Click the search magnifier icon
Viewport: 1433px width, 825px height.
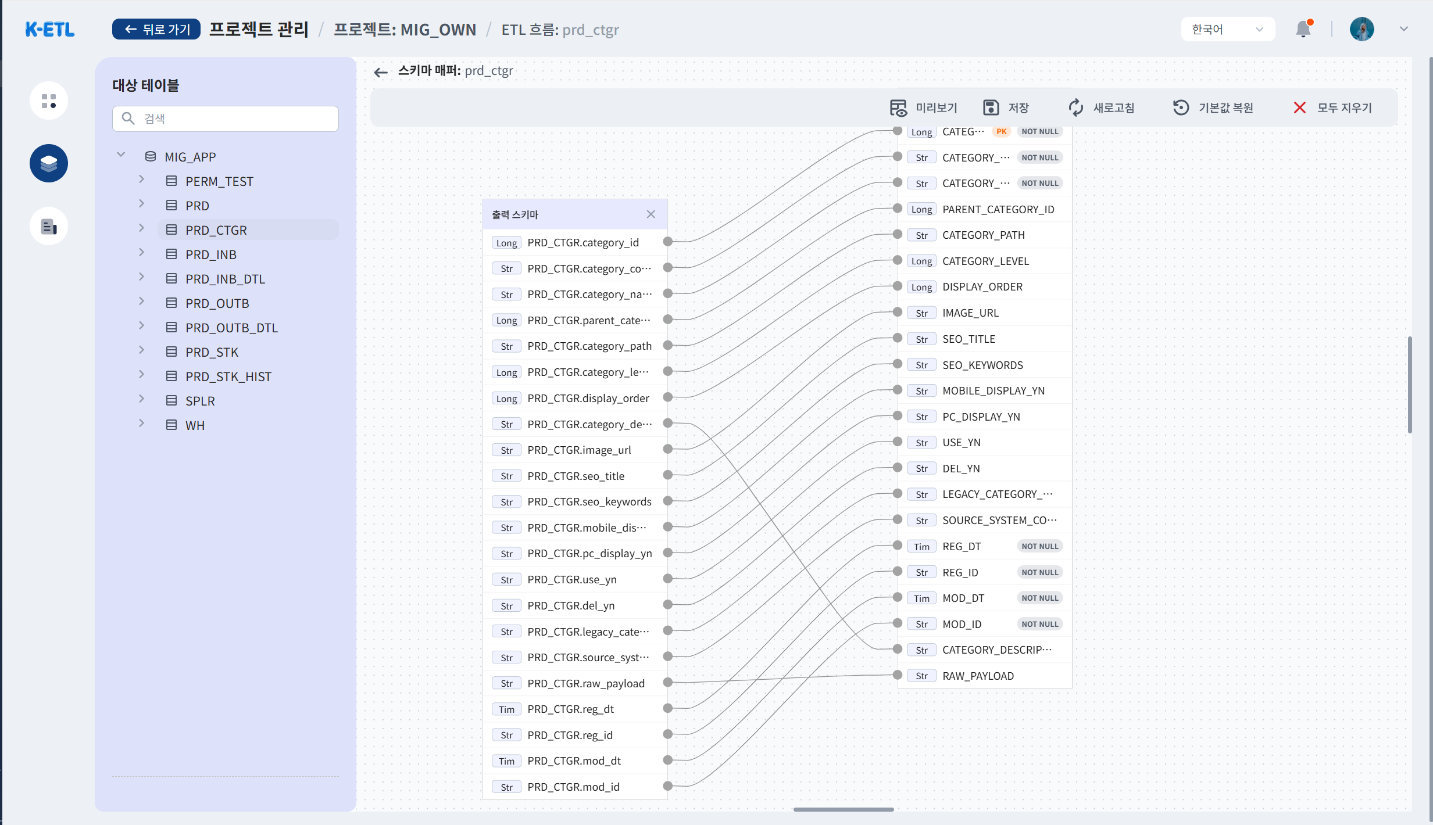coord(128,119)
